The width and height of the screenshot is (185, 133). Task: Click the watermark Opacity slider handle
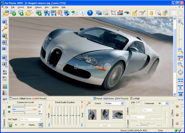[148, 125]
